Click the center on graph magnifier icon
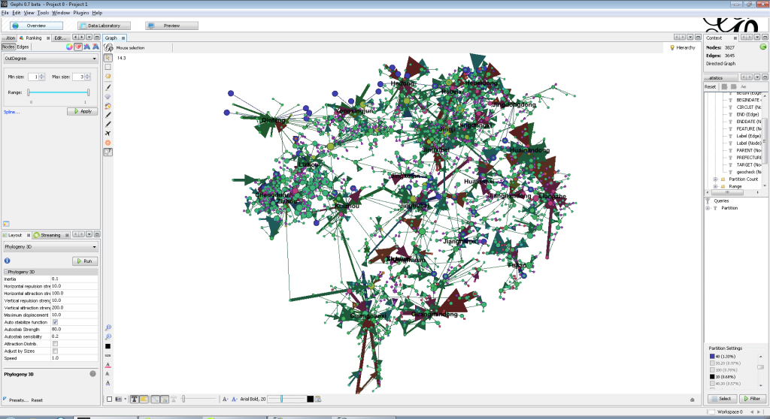 click(x=108, y=327)
